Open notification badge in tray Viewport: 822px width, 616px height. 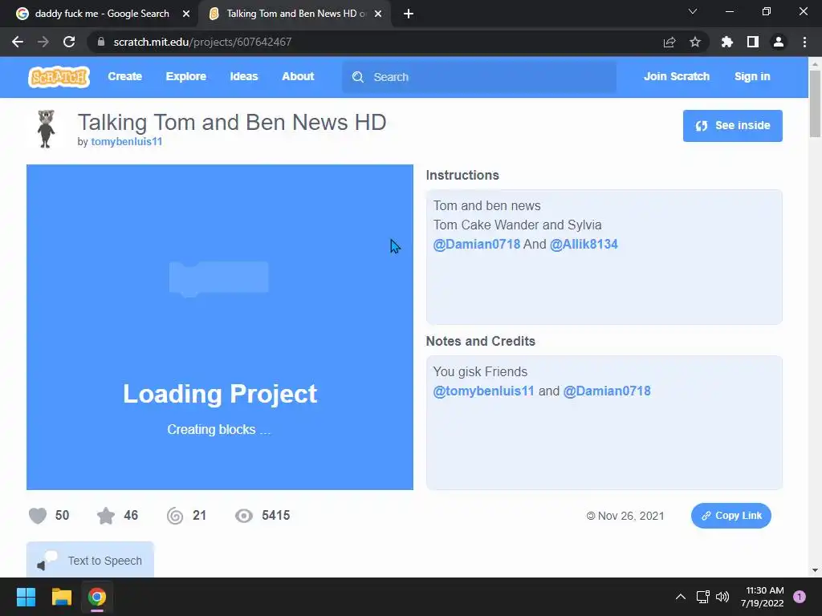click(800, 597)
